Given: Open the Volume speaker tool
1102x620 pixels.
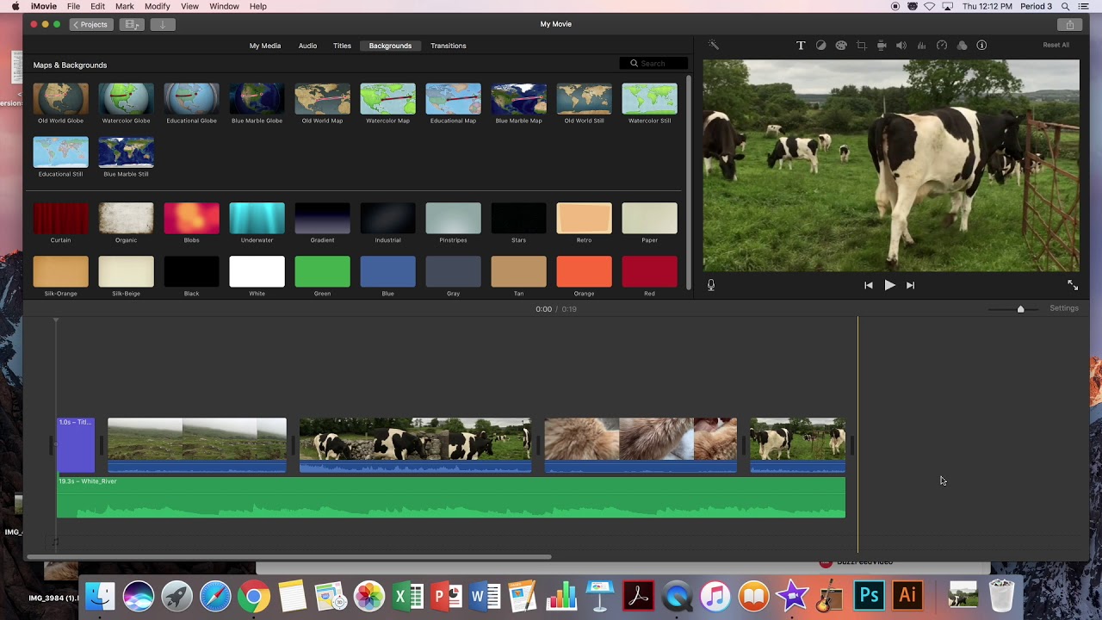Looking at the screenshot, I should pos(901,46).
